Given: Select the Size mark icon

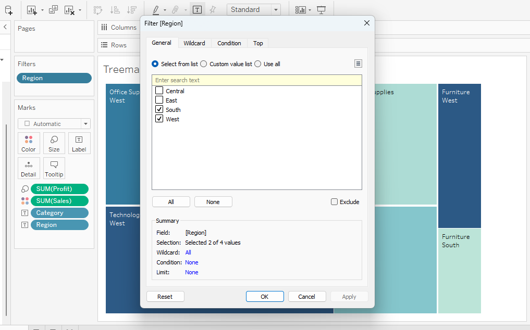Looking at the screenshot, I should click(x=54, y=143).
